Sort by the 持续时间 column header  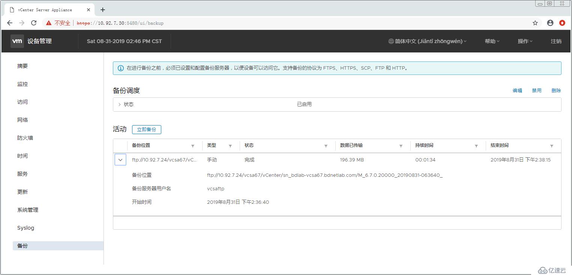[x=424, y=145]
